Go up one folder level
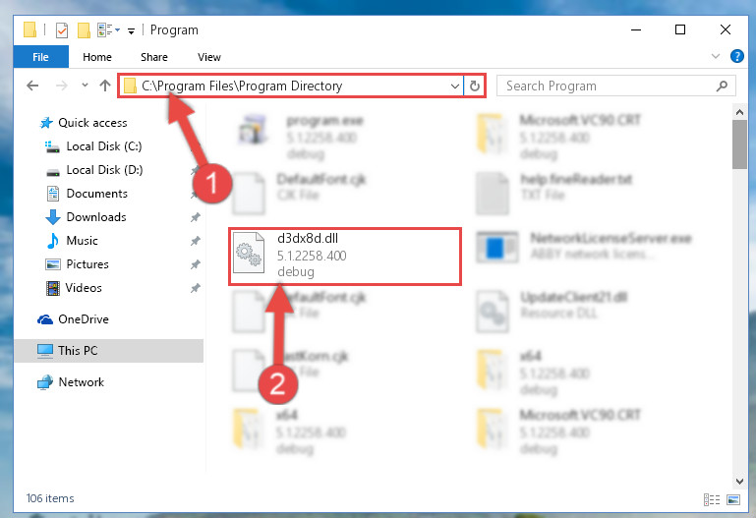756x518 pixels. pos(104,86)
